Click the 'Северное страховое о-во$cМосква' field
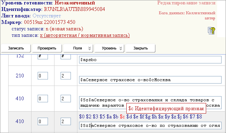Screen dimensions: 226x133 click(x=150, y=80)
